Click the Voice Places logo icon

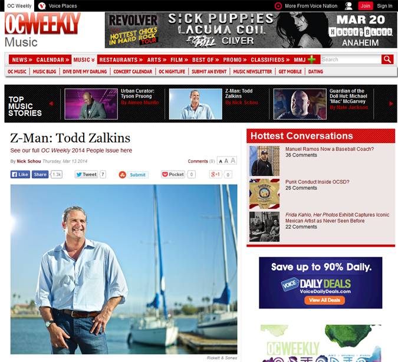[42, 6]
